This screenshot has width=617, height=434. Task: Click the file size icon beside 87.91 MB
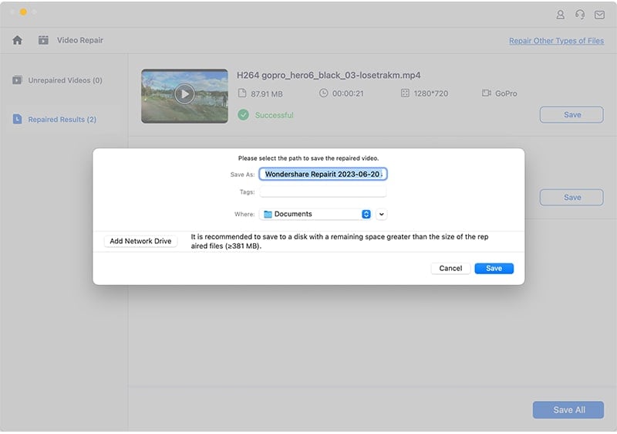(x=242, y=93)
